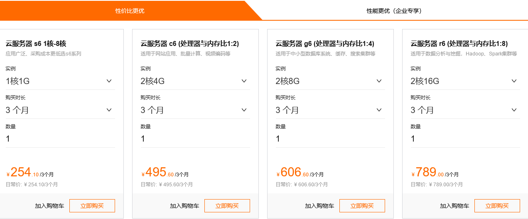Click title 云服务器 s6 1核-8核
This screenshot has height=219, width=528.
(36, 43)
